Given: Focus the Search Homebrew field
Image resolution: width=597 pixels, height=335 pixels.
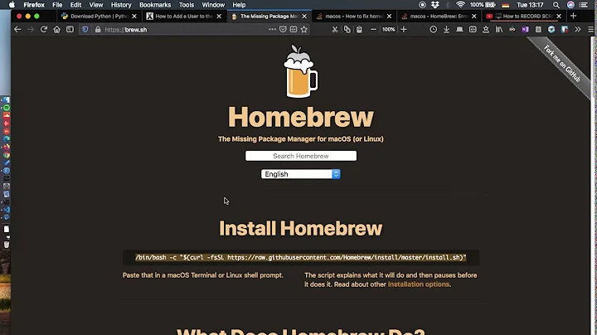Looking at the screenshot, I should (301, 156).
